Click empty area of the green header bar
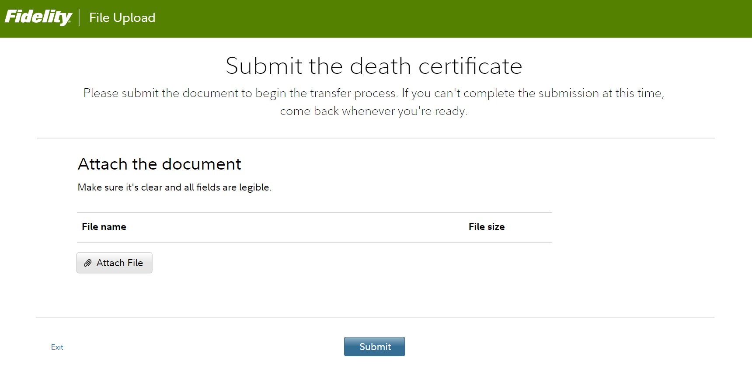The height and width of the screenshot is (392, 752). click(437, 18)
